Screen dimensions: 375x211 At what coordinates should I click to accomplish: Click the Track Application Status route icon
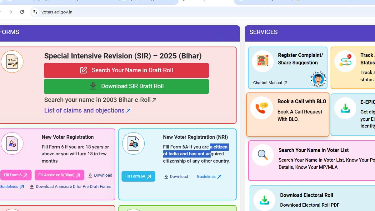345,61
